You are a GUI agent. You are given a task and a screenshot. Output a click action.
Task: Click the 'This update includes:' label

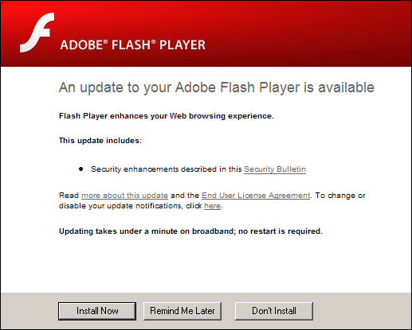(x=100, y=141)
